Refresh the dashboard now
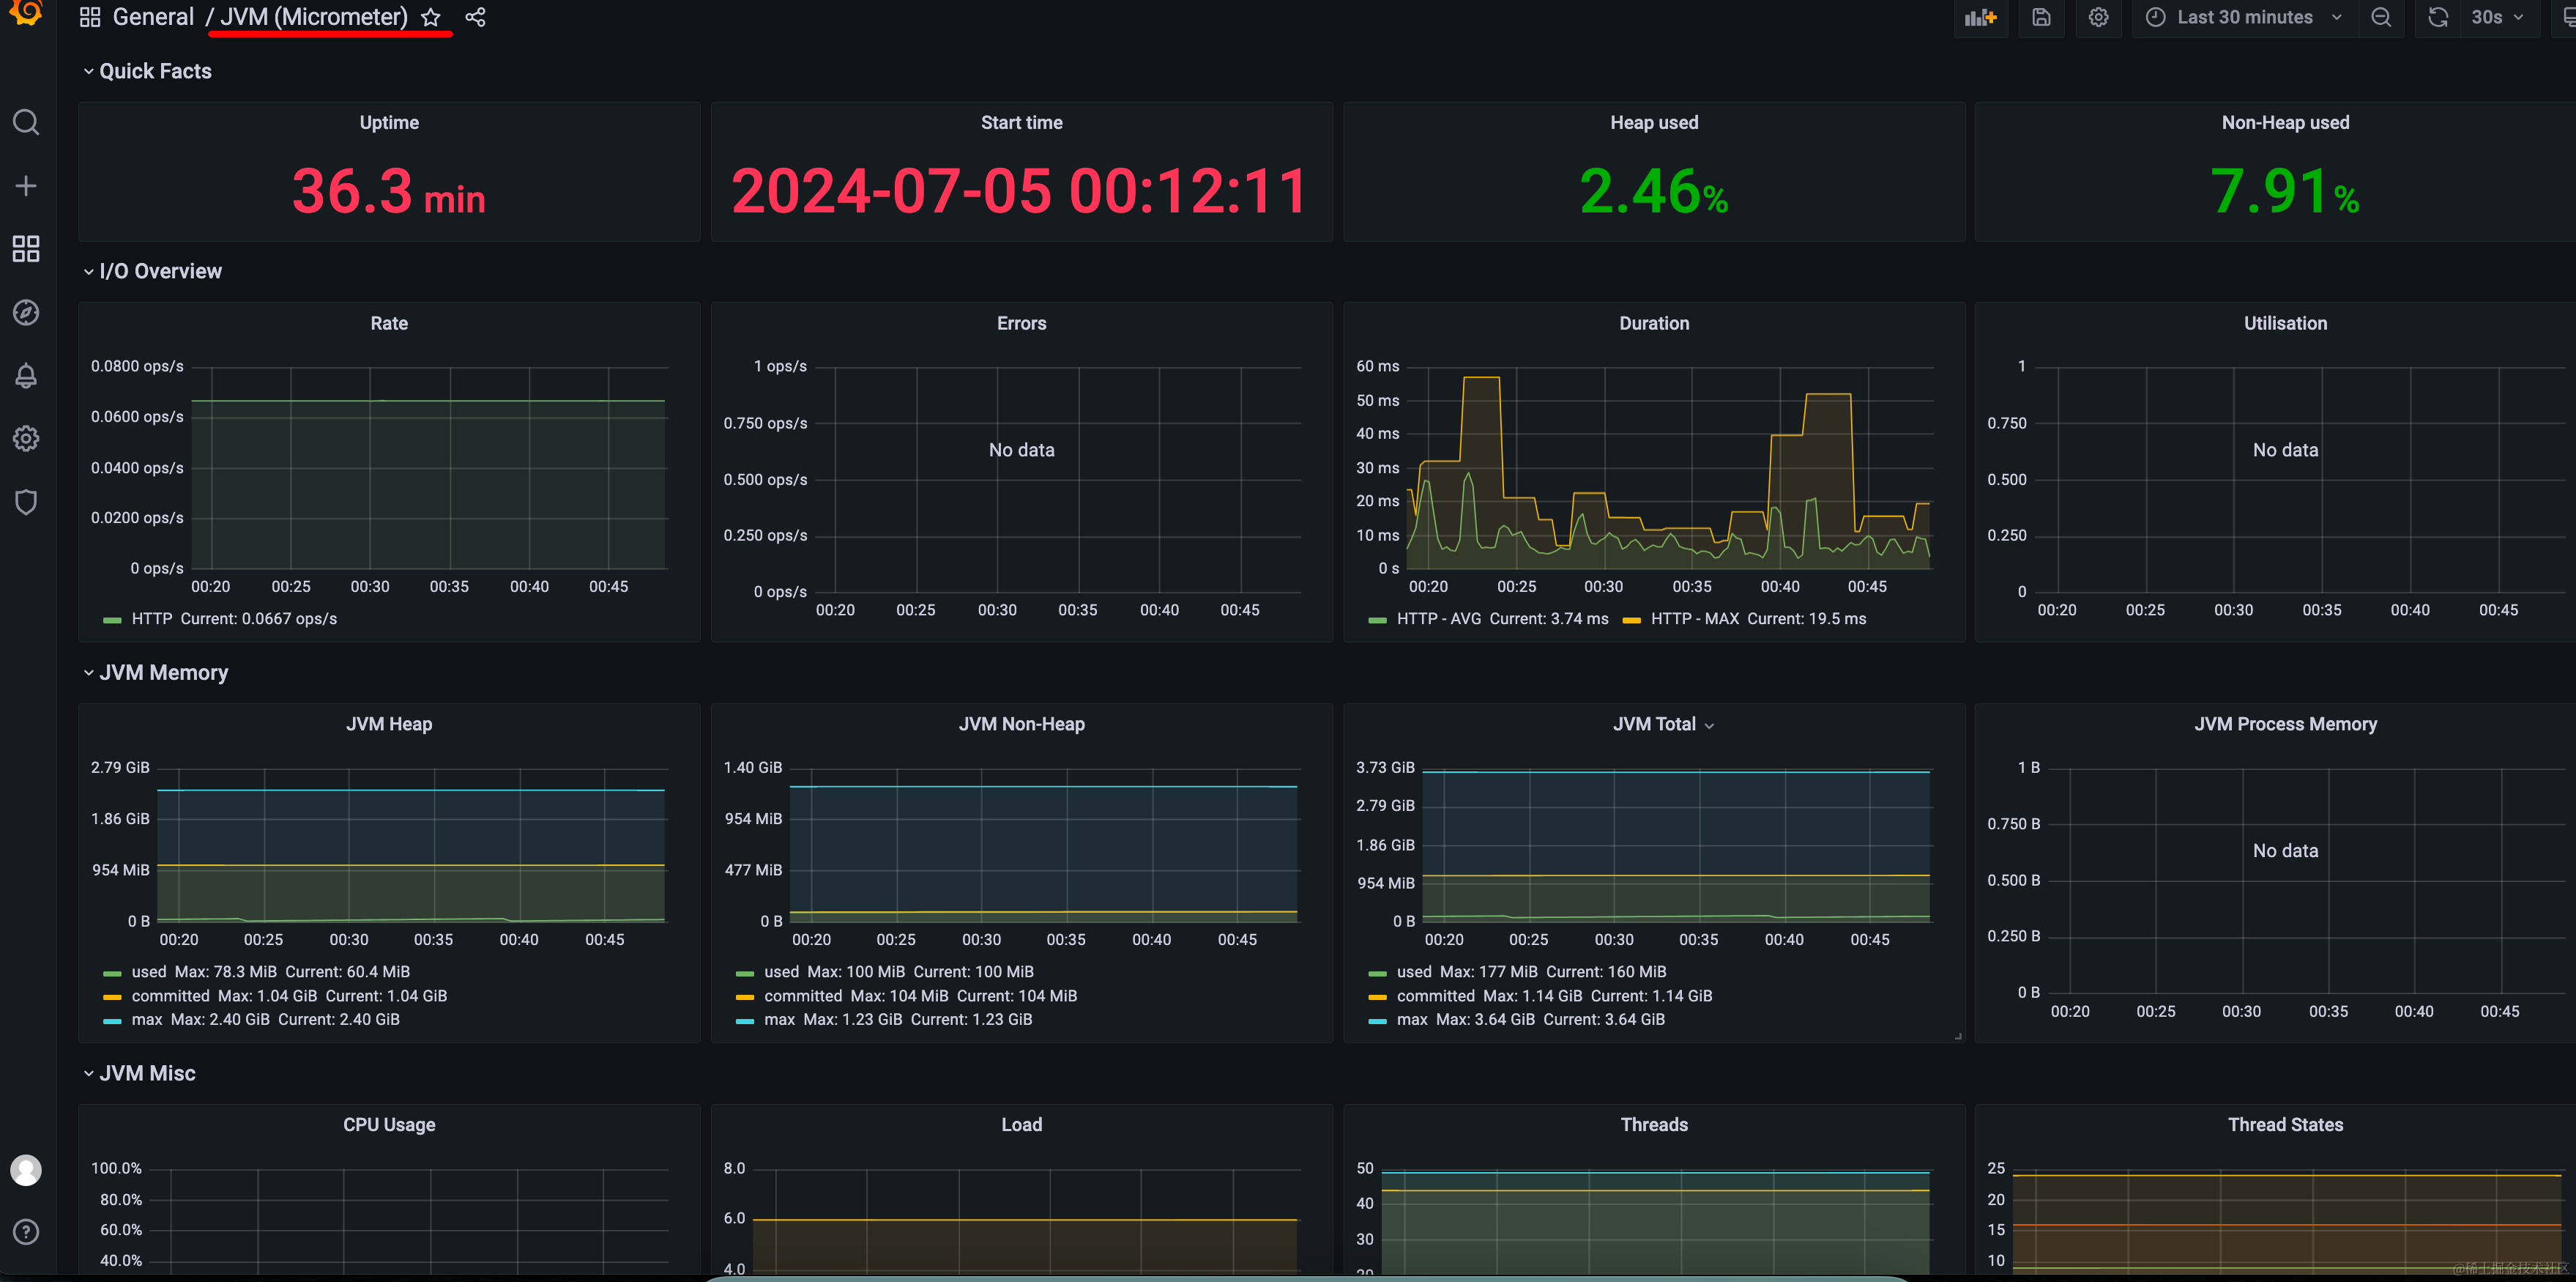The height and width of the screenshot is (1282, 2576). (x=2438, y=17)
